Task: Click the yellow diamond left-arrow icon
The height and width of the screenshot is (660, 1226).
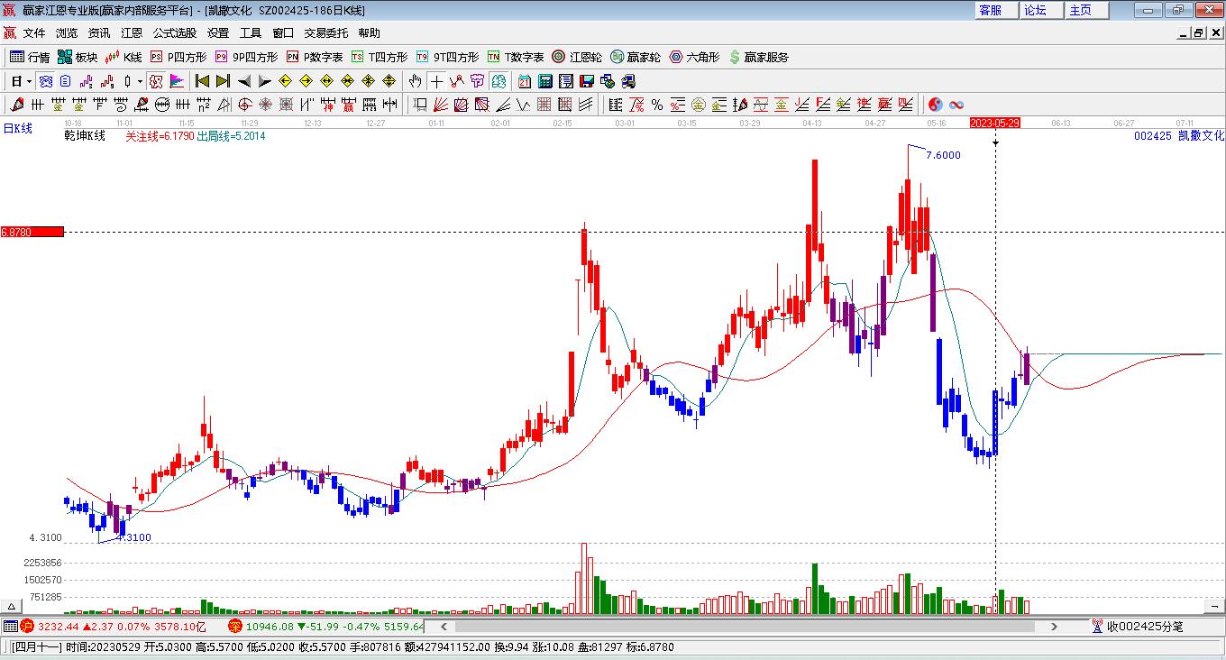Action: [285, 81]
